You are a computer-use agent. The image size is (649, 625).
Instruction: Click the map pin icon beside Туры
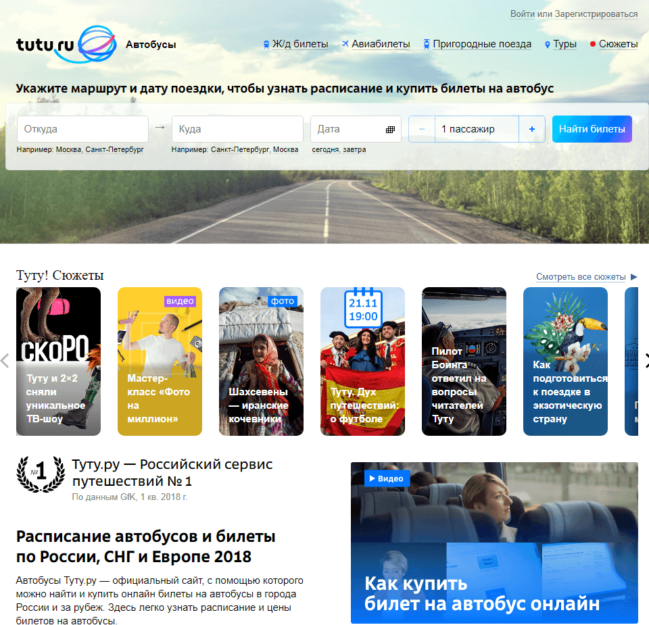[547, 45]
